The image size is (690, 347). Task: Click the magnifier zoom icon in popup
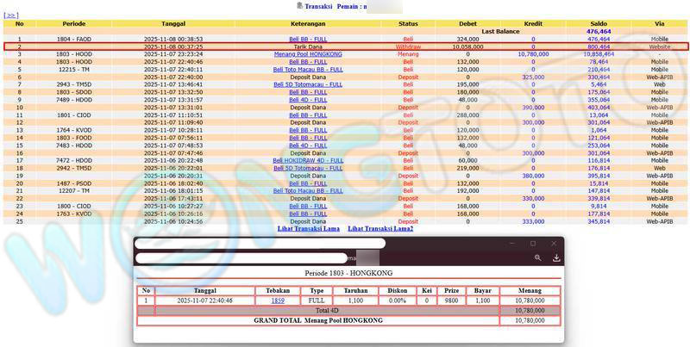click(537, 257)
